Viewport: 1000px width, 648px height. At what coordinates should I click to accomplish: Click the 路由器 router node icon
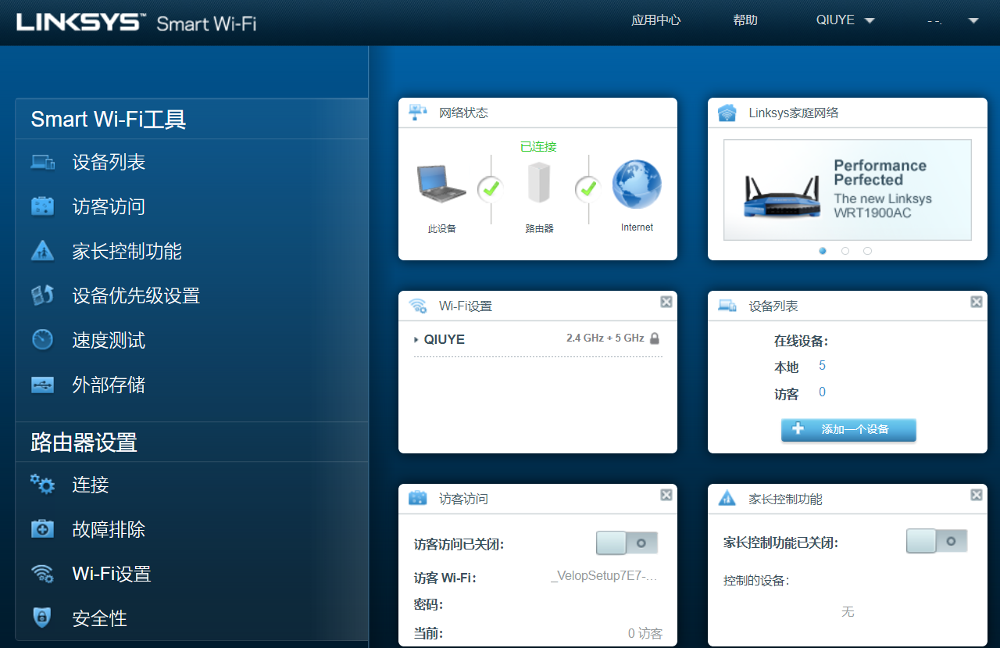click(540, 182)
